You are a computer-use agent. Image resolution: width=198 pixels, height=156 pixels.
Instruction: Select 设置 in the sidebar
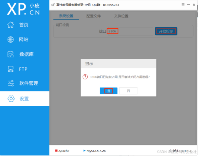click(25, 98)
